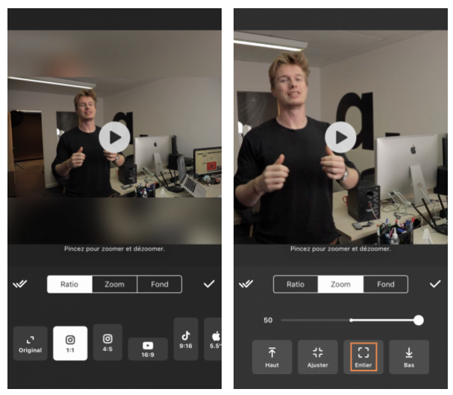Align video with the Haut button
Image resolution: width=453 pixels, height=395 pixels.
click(272, 357)
